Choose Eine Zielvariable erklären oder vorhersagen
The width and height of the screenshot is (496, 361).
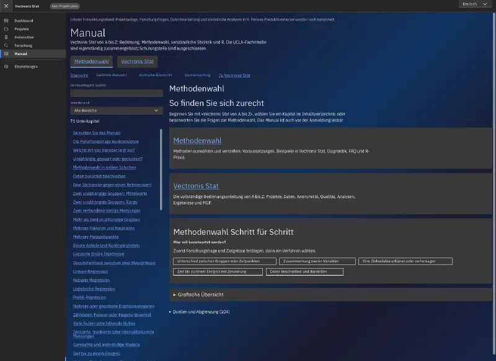click(x=405, y=261)
